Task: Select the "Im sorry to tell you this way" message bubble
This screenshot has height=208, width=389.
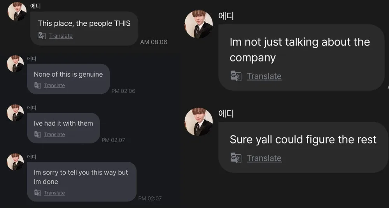Action: (82, 182)
